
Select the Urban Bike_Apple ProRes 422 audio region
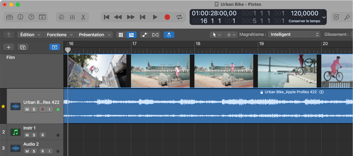(208, 106)
